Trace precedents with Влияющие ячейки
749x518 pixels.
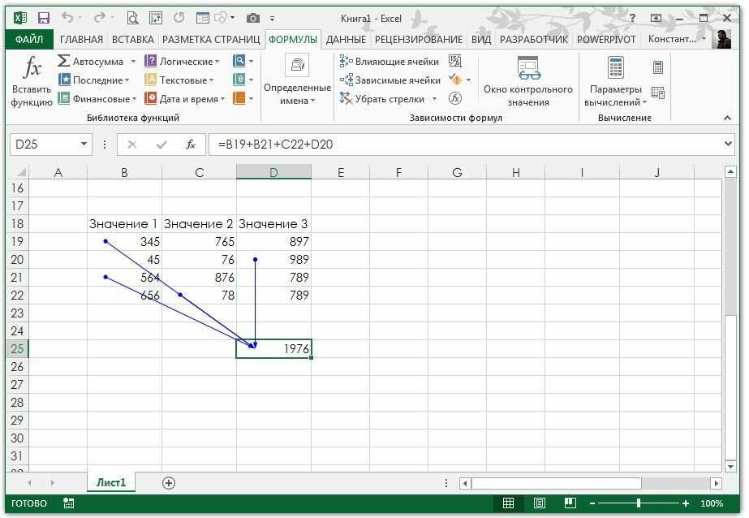pyautogui.click(x=390, y=61)
